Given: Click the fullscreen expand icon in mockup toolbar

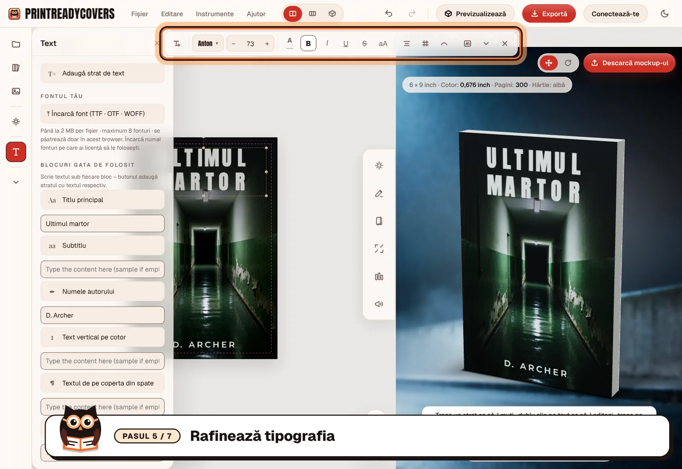Looking at the screenshot, I should pos(379,249).
